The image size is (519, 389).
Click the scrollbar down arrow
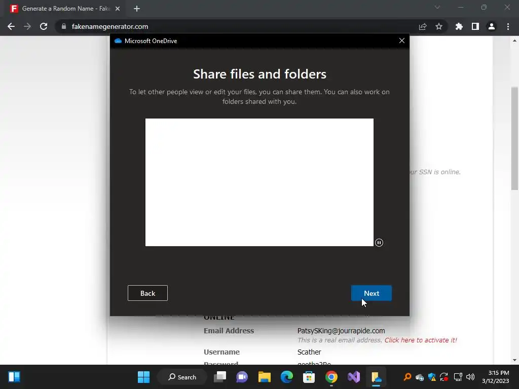(x=514, y=360)
